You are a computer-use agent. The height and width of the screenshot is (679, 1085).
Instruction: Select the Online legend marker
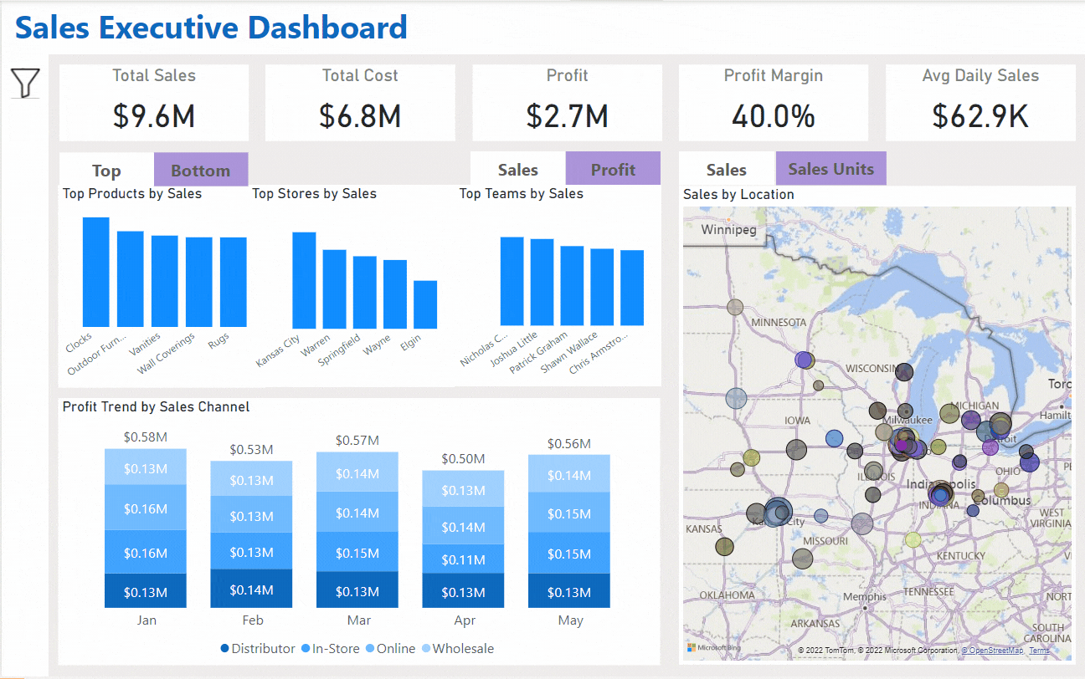pyautogui.click(x=369, y=649)
